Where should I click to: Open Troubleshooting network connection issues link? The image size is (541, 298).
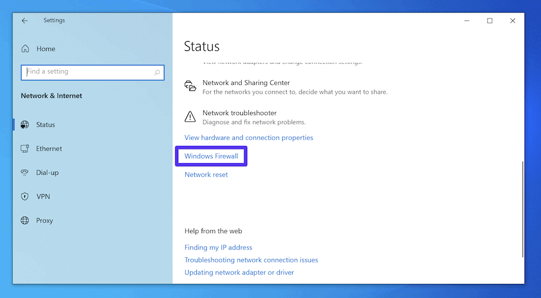pyautogui.click(x=251, y=260)
